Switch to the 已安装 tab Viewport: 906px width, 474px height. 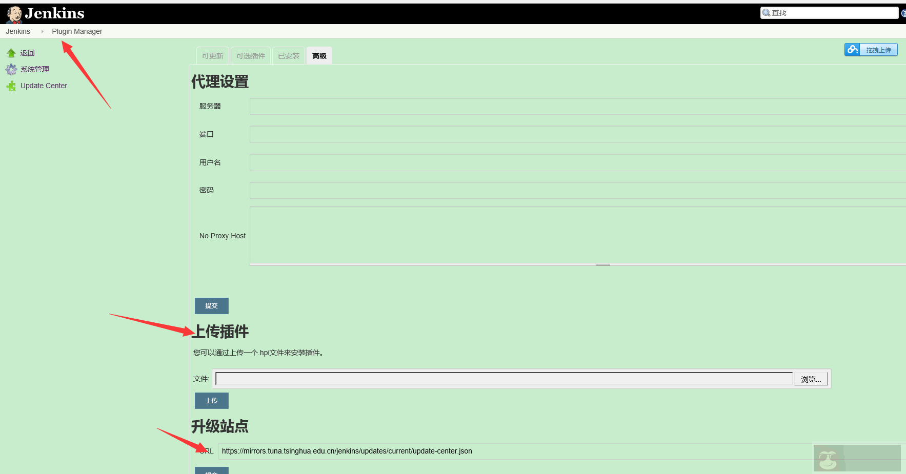pos(288,55)
